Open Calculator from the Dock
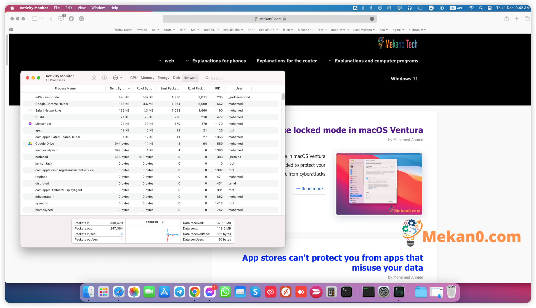This screenshot has height=308, width=536. point(331,292)
